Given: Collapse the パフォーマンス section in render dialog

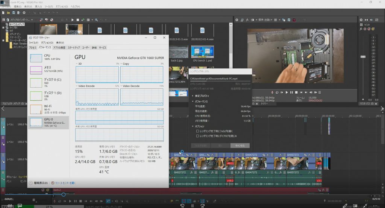Looking at the screenshot, I should pos(192,102).
